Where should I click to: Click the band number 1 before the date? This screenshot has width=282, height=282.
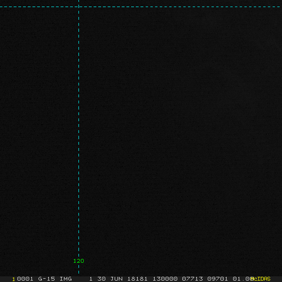tap(91, 279)
